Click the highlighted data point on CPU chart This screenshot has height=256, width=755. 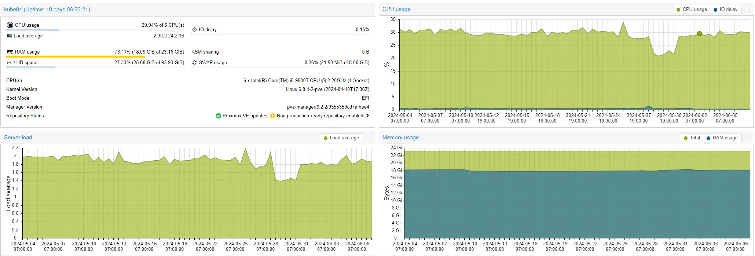click(699, 34)
